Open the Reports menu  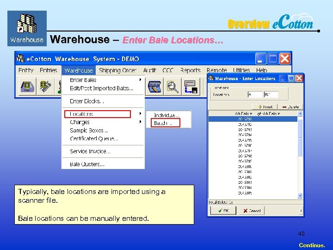click(x=190, y=70)
